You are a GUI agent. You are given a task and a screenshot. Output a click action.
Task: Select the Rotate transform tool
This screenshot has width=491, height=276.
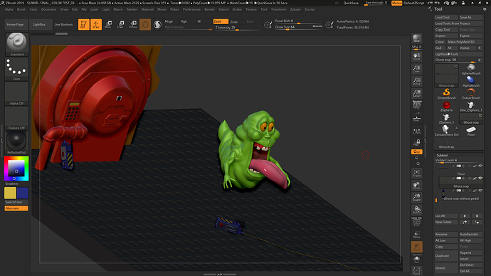point(133,24)
